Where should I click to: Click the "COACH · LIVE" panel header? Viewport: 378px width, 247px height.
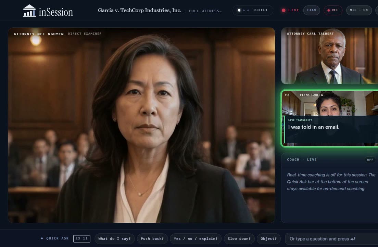(x=302, y=159)
